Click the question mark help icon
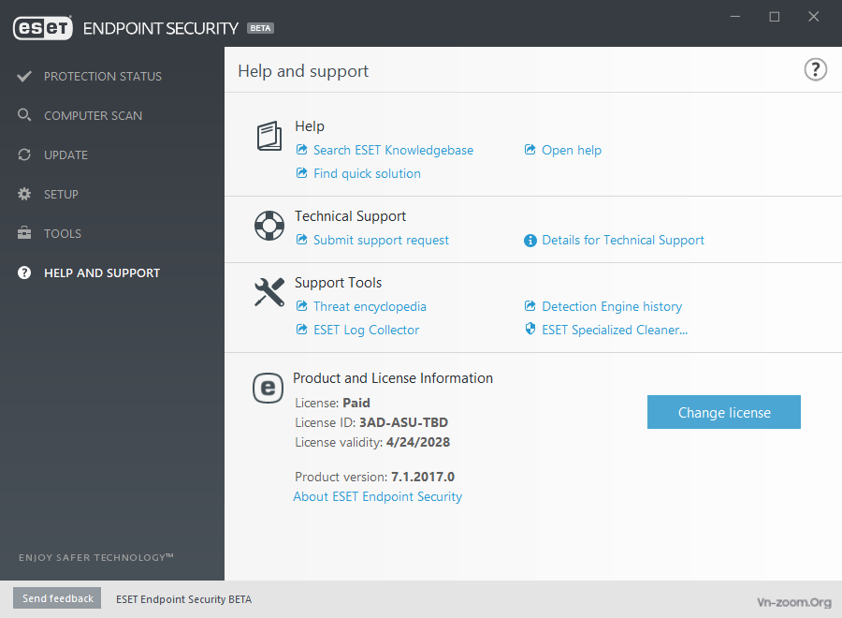 [815, 70]
